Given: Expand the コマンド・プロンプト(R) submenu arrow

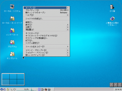Looking at the screenshot, I should tap(68, 50).
